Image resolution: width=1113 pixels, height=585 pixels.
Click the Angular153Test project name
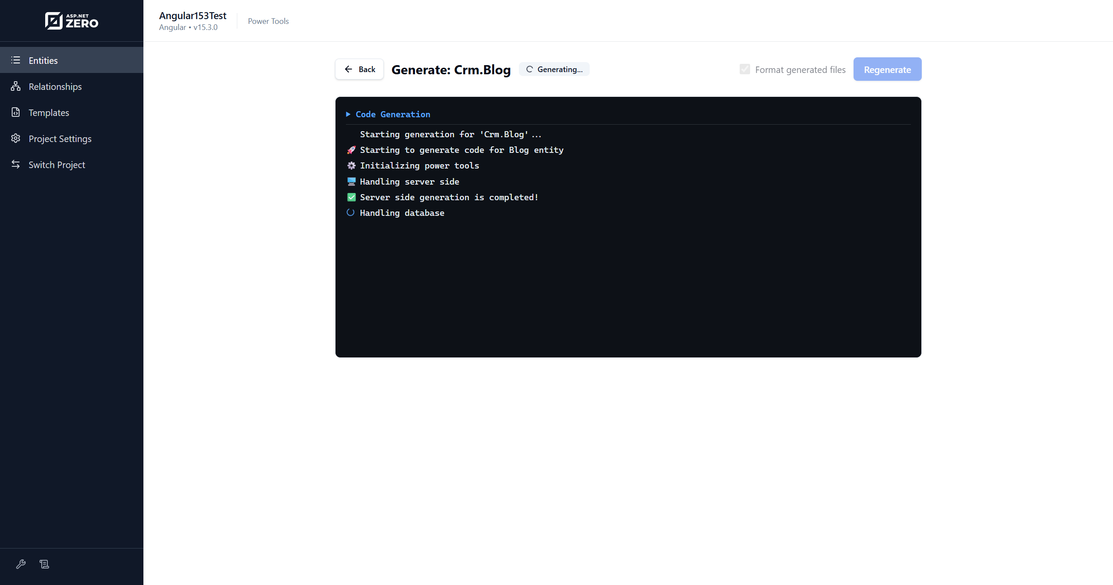click(193, 16)
